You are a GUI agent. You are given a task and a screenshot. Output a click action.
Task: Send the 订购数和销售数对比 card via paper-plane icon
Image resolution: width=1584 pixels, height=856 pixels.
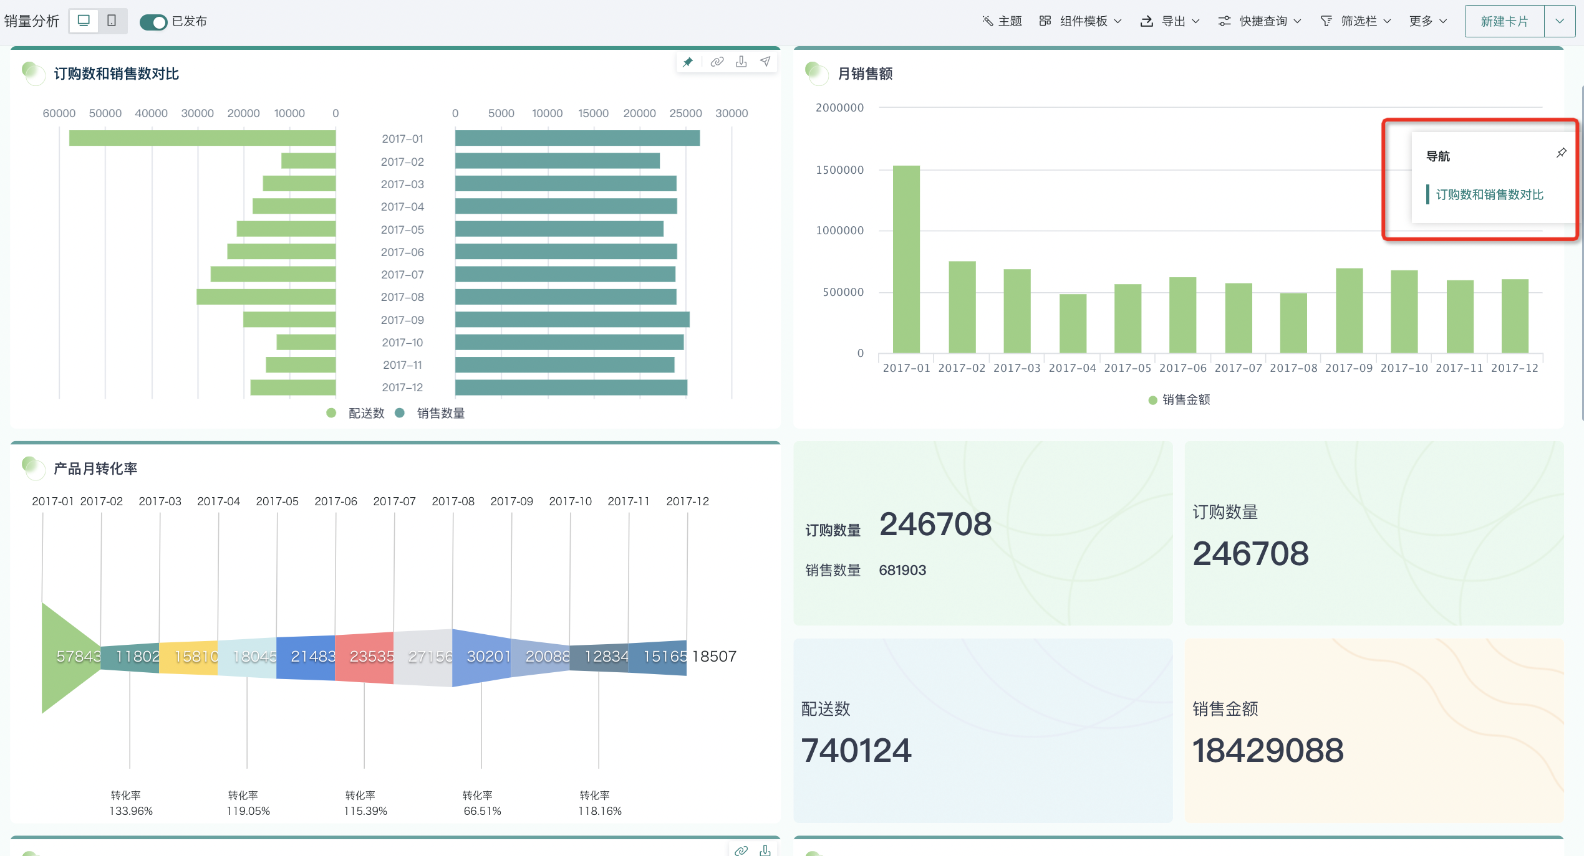coord(765,62)
